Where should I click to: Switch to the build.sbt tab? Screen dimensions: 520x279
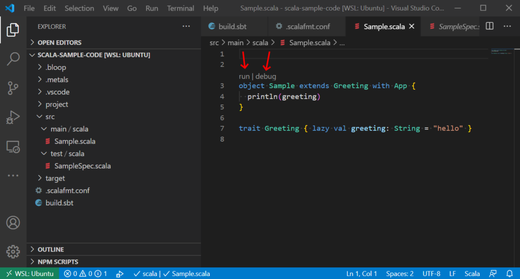[234, 26]
